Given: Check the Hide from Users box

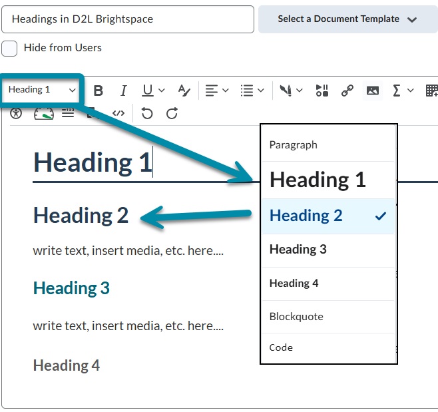Looking at the screenshot, I should 9,49.
